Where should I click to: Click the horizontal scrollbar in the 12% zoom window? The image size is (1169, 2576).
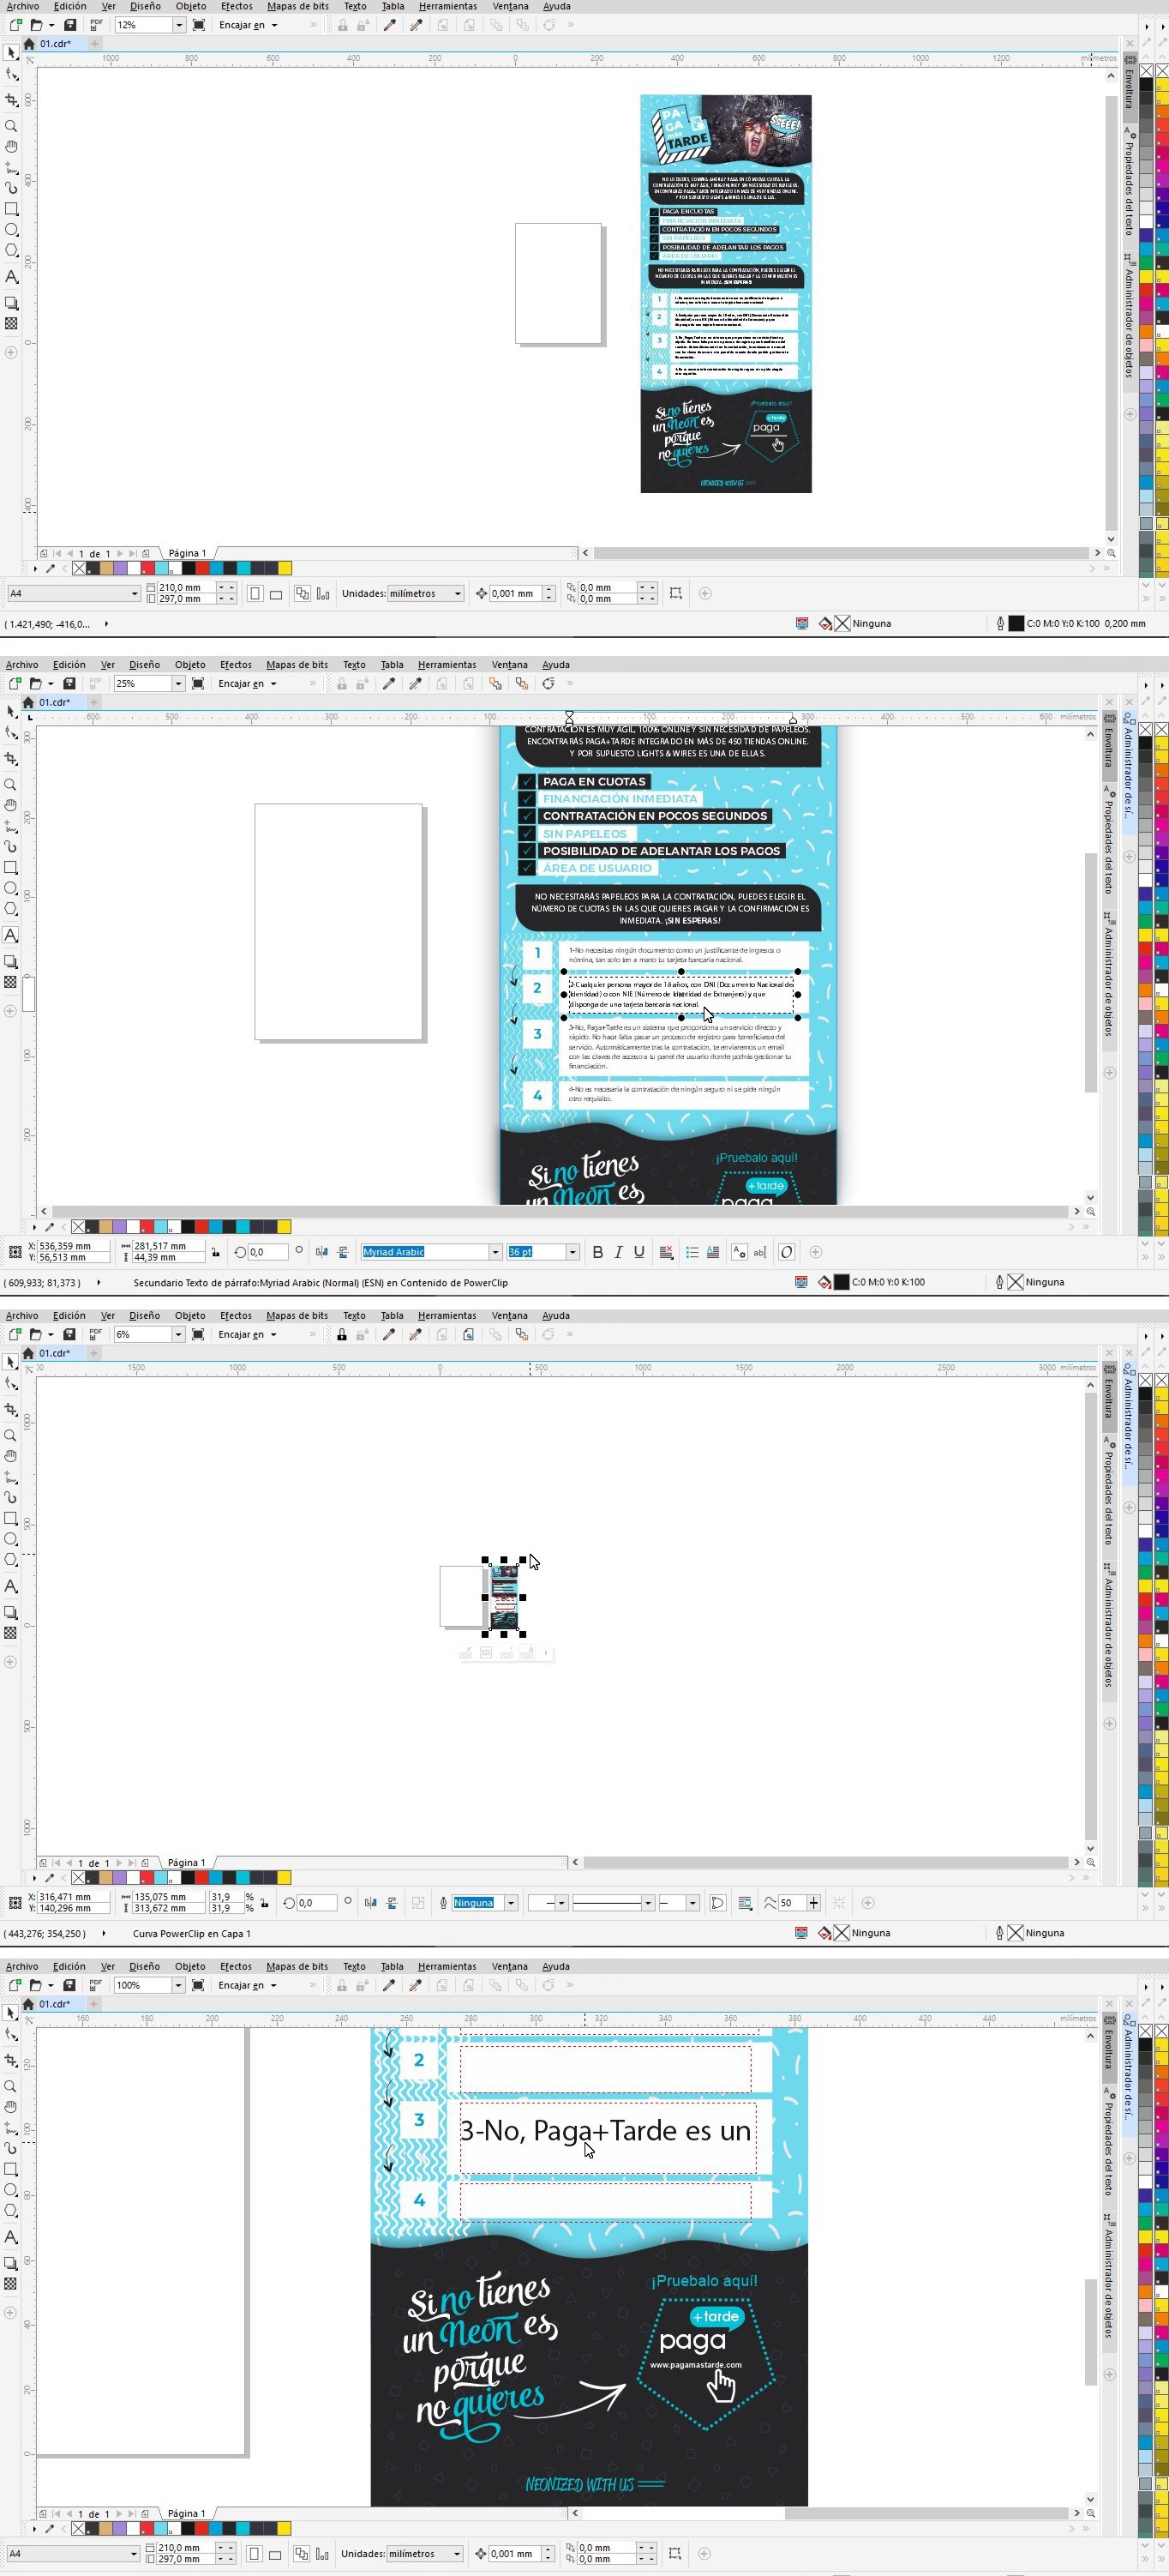(x=840, y=553)
